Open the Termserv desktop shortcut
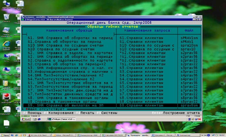 (6, 5)
